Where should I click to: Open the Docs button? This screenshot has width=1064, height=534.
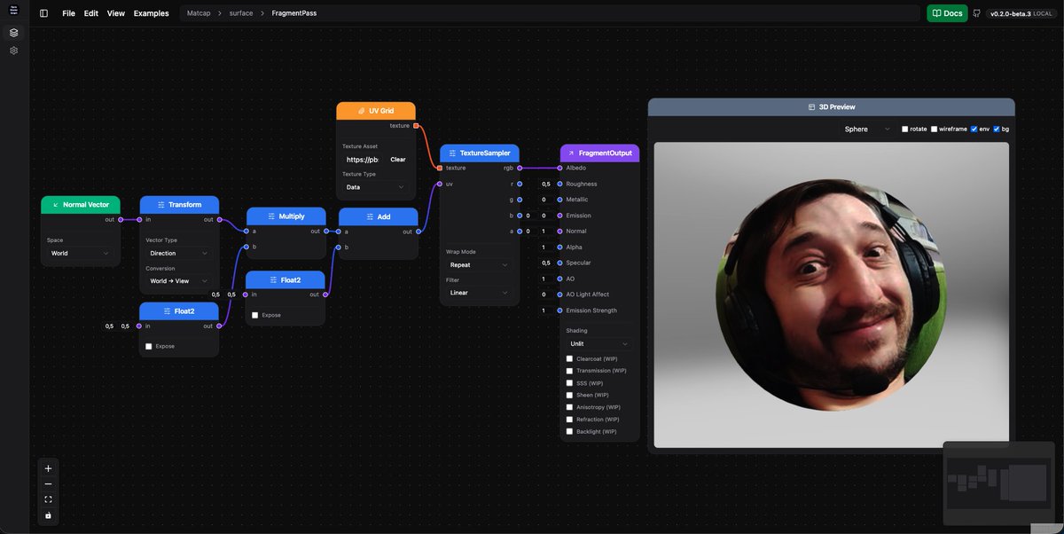tap(947, 13)
